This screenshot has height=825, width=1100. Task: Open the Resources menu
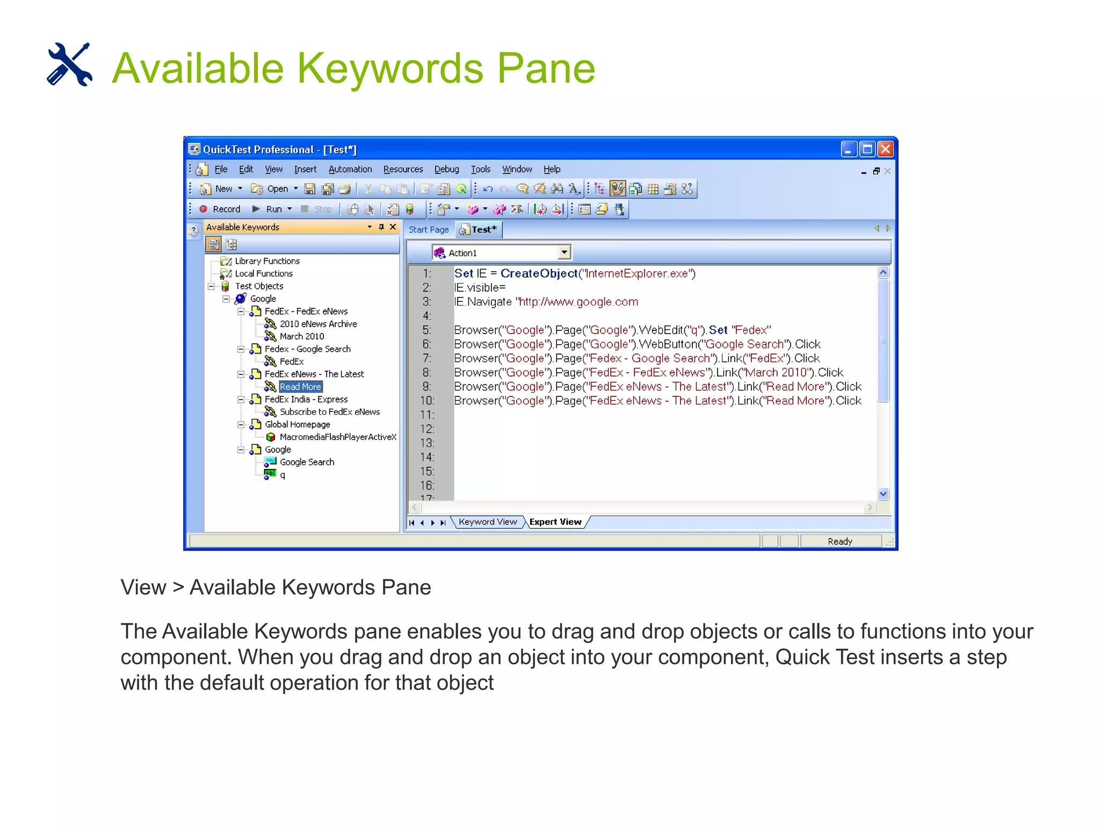click(403, 169)
